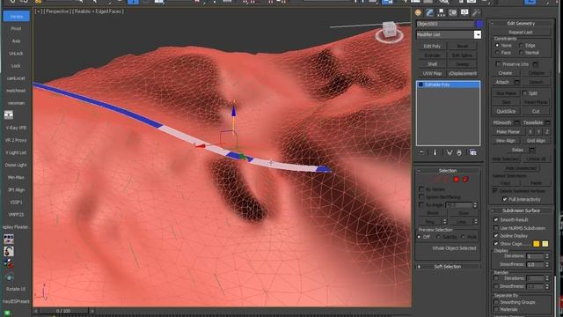Viewport: 563px width, 317px height.
Task: Toggle Full Interactivity checkbox
Action: pos(505,199)
